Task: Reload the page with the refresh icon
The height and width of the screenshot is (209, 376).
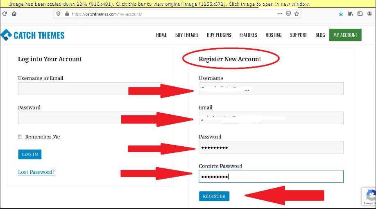Action: coord(5,14)
